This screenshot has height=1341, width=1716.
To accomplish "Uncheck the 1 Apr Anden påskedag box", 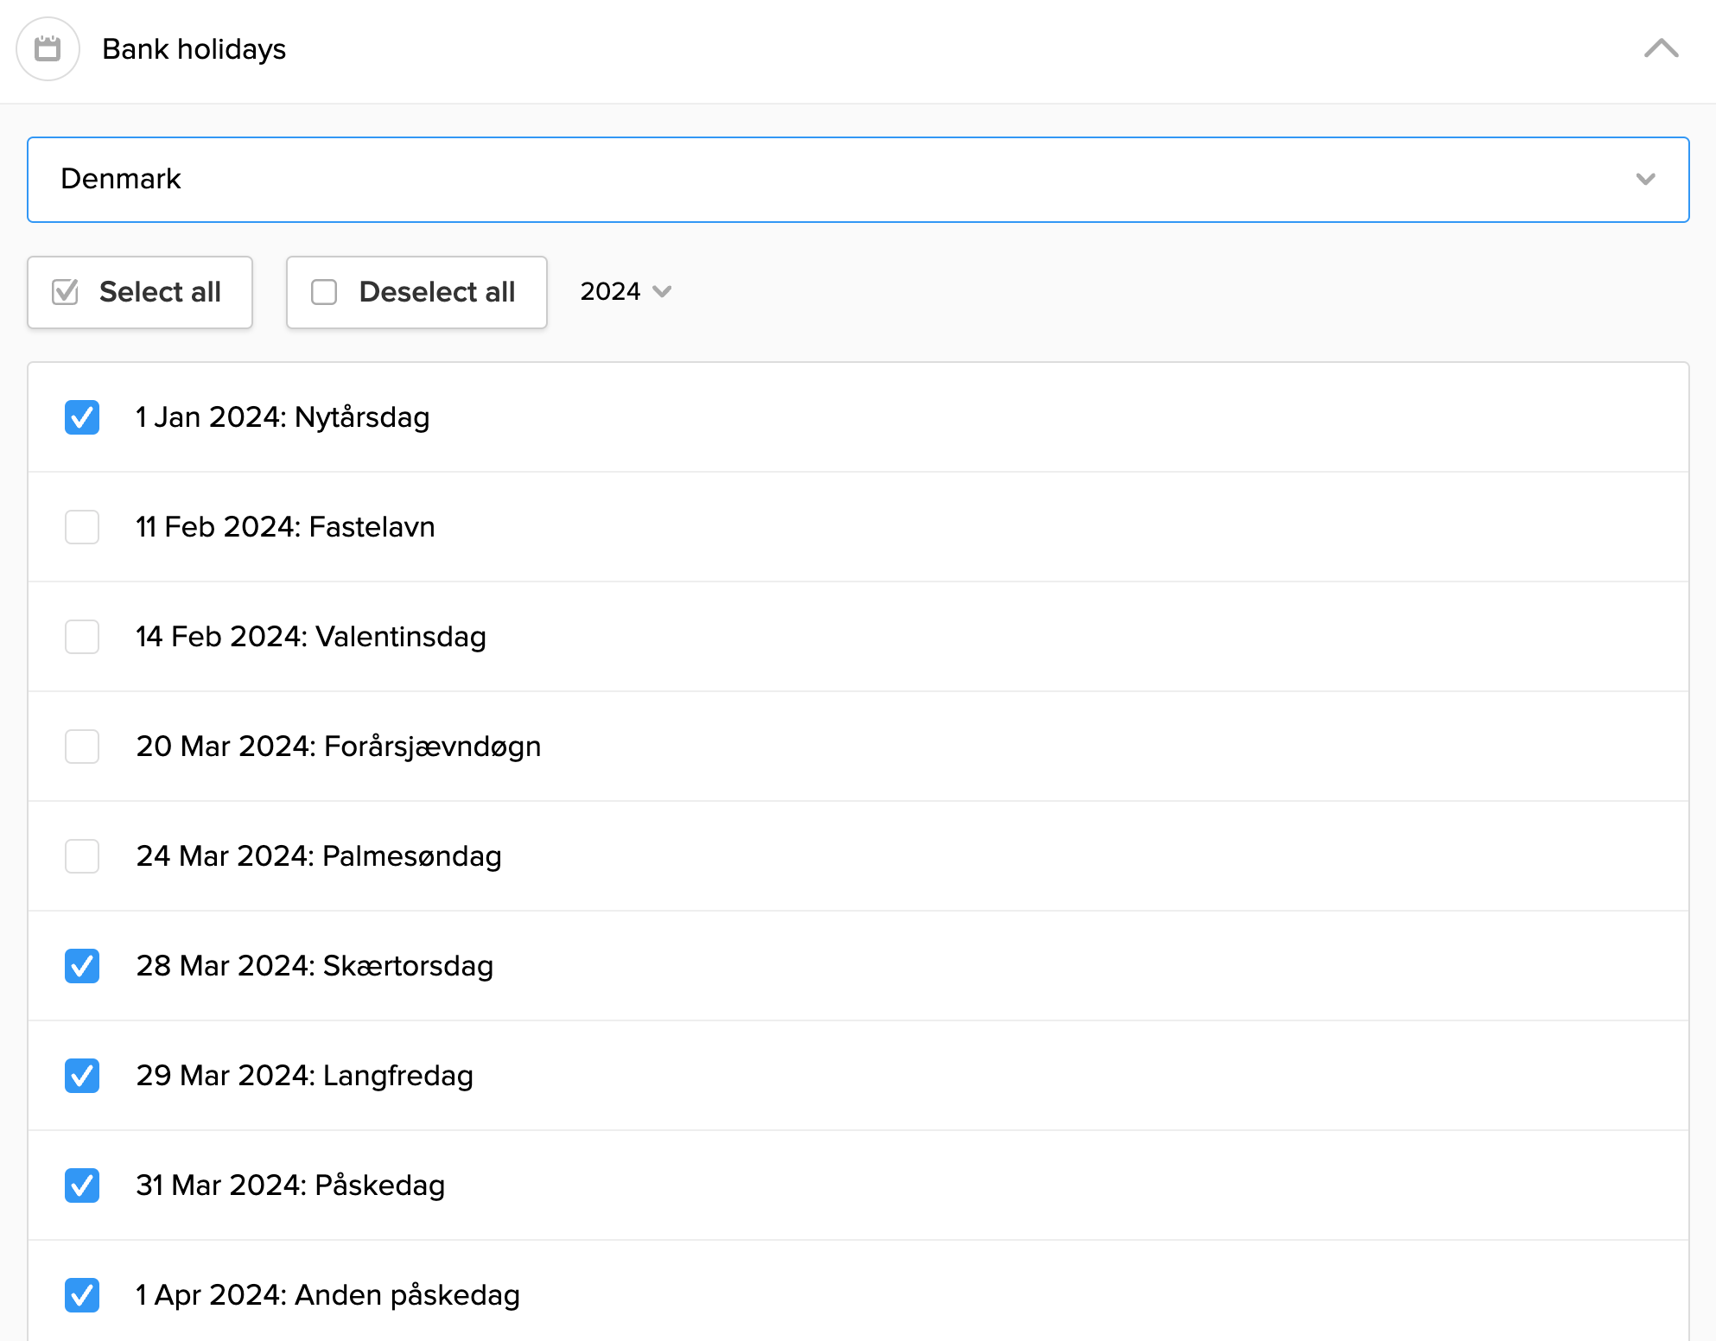I will coord(82,1295).
